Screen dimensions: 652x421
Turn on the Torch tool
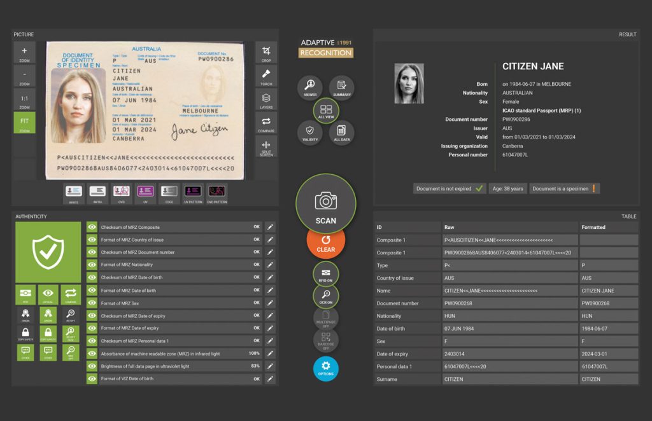pyautogui.click(x=266, y=76)
